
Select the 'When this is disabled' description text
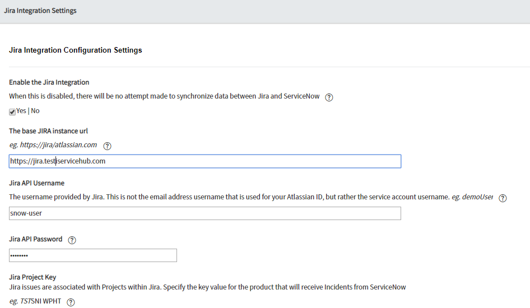pyautogui.click(x=164, y=96)
